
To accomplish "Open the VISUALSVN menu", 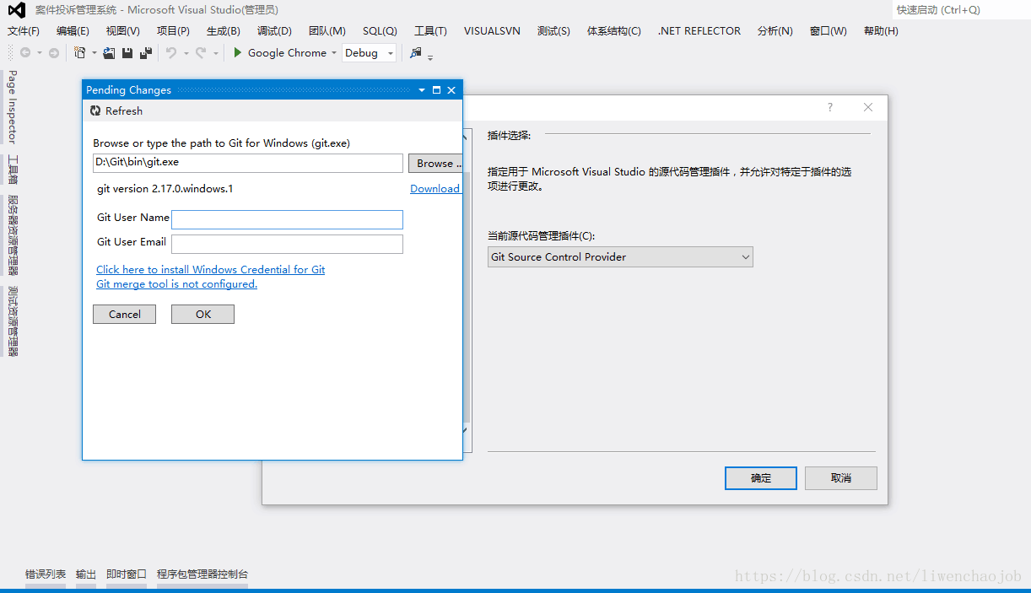I will pos(492,30).
